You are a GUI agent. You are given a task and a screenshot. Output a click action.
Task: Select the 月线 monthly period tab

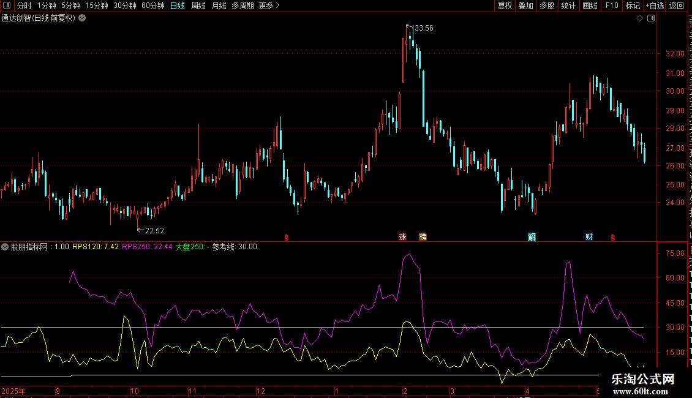(x=219, y=6)
